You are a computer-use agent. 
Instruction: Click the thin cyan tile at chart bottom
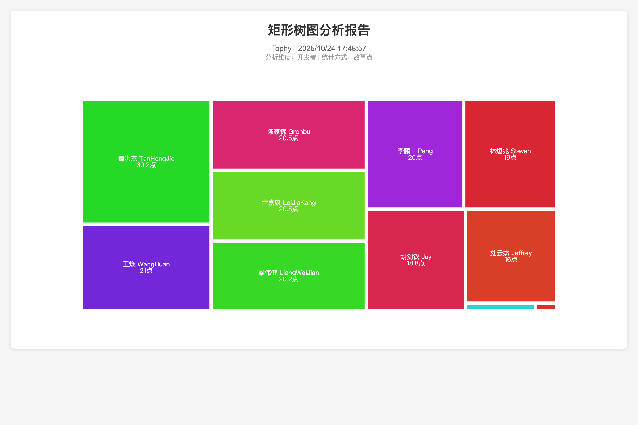500,307
